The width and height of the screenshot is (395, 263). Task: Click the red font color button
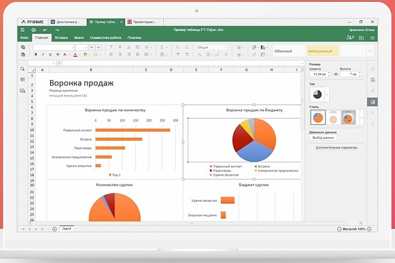click(75, 55)
